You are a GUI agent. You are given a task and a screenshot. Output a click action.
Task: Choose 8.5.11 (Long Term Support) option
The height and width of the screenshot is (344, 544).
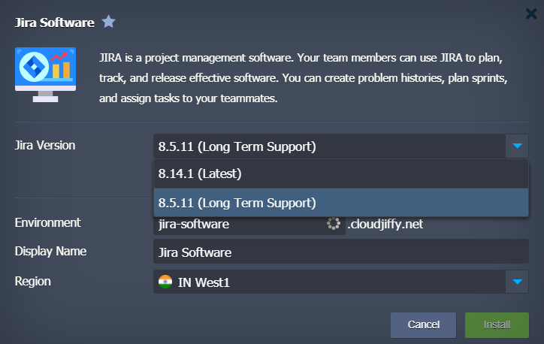[x=341, y=203]
